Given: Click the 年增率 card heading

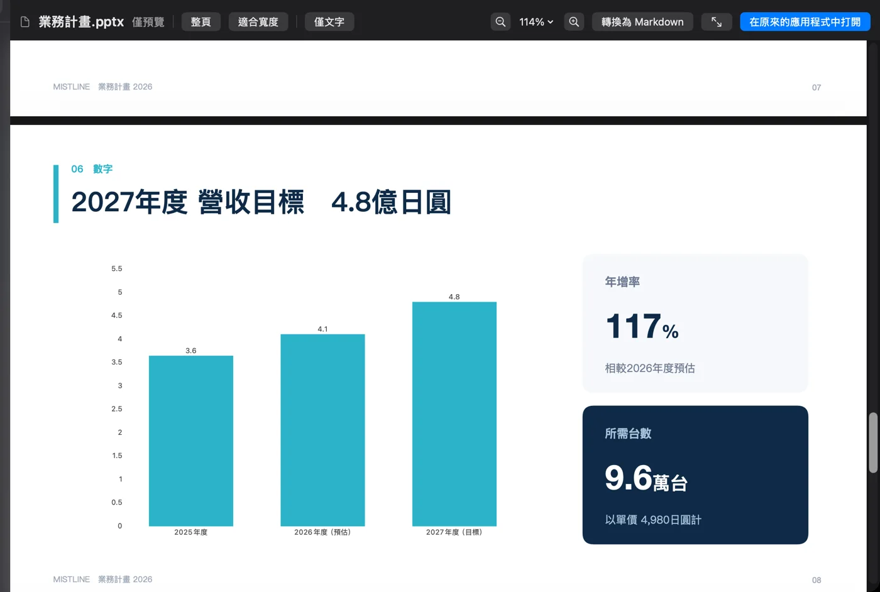Looking at the screenshot, I should (x=622, y=282).
